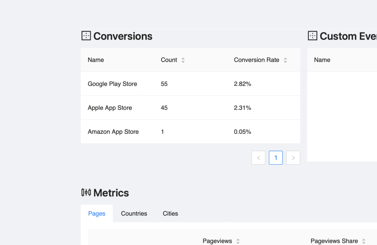Sort conversions by Conversion Rate
This screenshot has height=245, width=377.
pyautogui.click(x=285, y=60)
